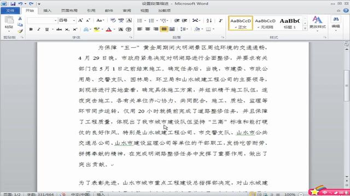Click the language indicator in status bar

click(x=80, y=194)
